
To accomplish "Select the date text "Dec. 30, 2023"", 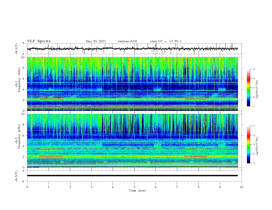I will point(96,41).
